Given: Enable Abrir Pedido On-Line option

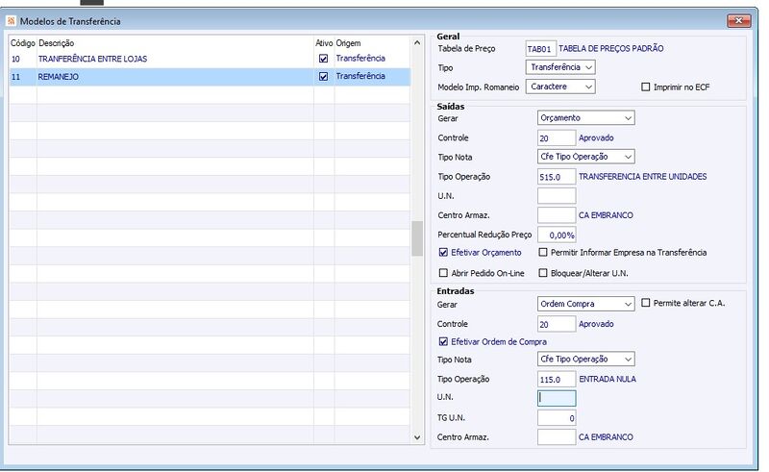Looking at the screenshot, I should (x=443, y=273).
